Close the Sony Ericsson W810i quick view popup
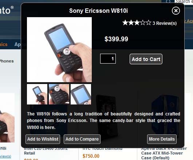This screenshot has height=160, width=193. tap(176, 11)
